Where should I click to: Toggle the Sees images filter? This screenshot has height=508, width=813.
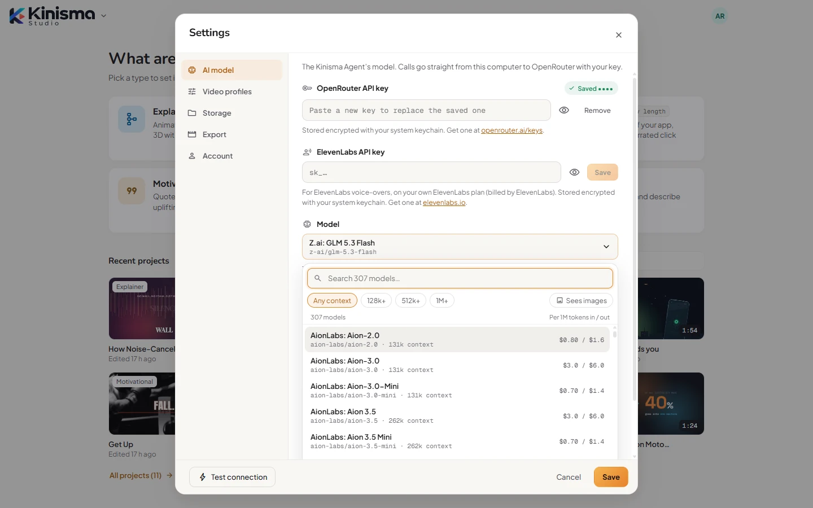(581, 301)
